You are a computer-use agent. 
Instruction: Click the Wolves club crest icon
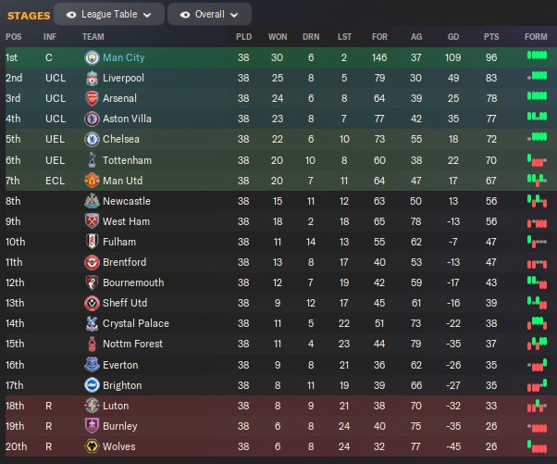coord(91,446)
